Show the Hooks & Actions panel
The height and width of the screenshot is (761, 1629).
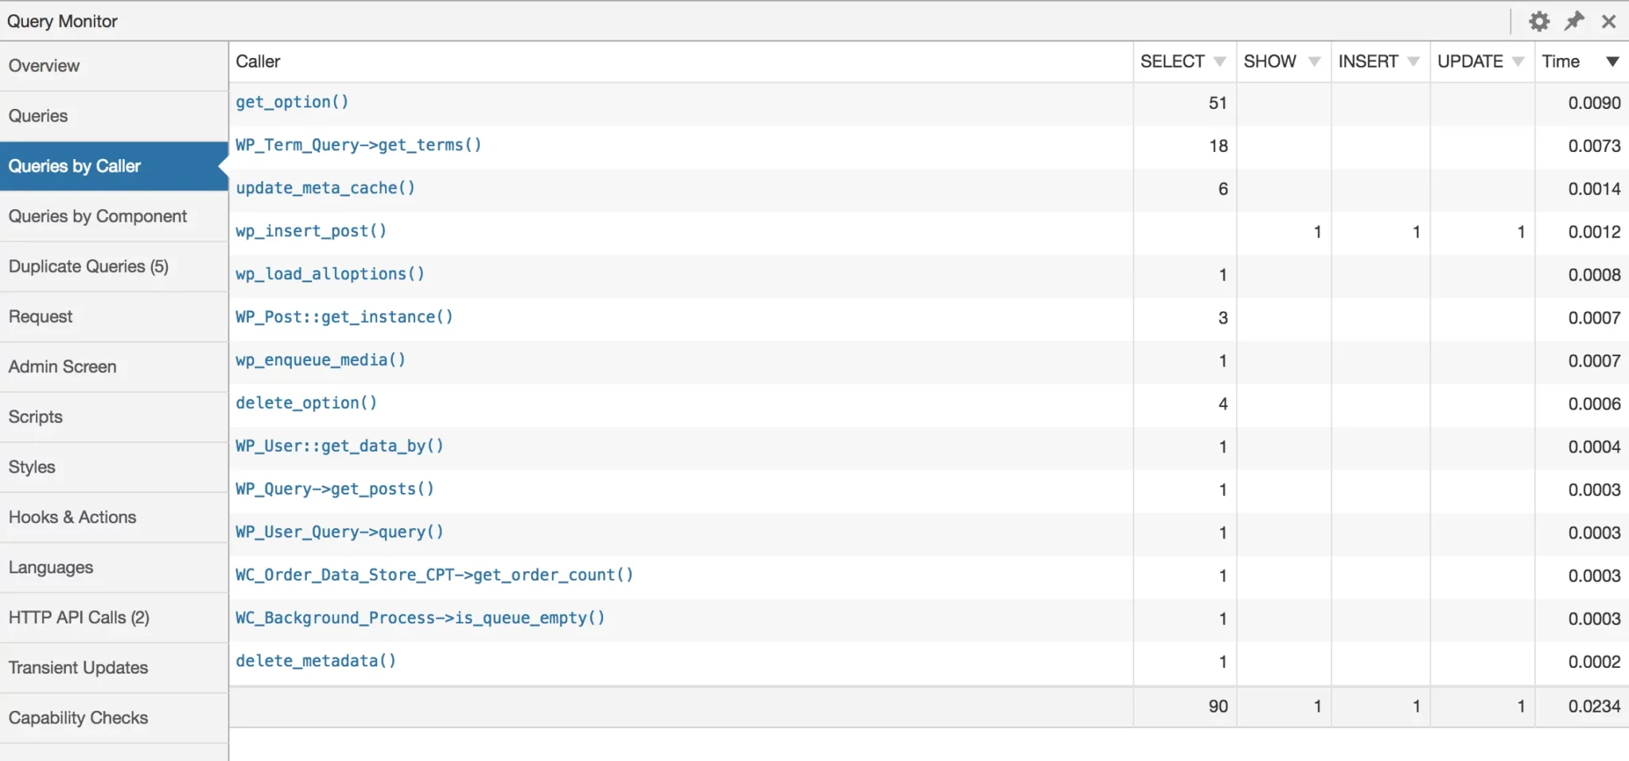pyautogui.click(x=72, y=518)
